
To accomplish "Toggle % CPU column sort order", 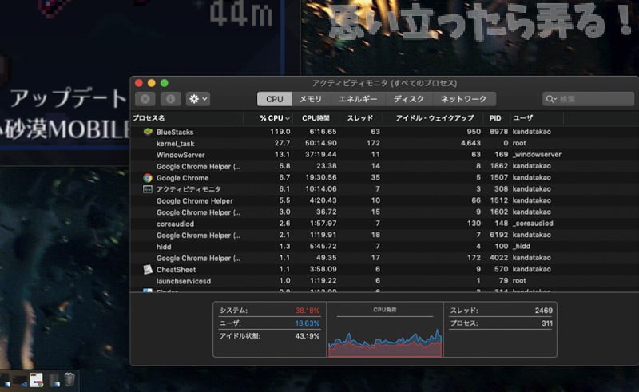I will (x=274, y=118).
